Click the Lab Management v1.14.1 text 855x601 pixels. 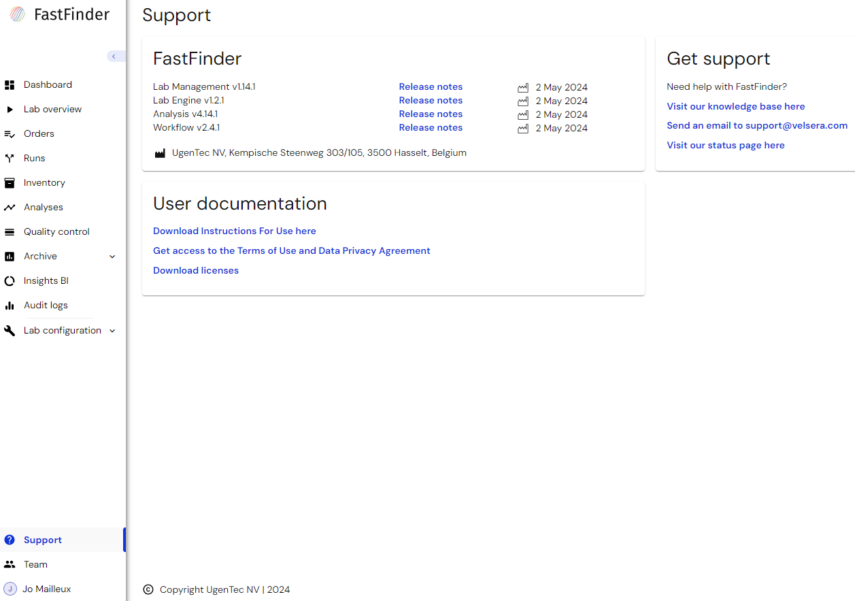204,86
